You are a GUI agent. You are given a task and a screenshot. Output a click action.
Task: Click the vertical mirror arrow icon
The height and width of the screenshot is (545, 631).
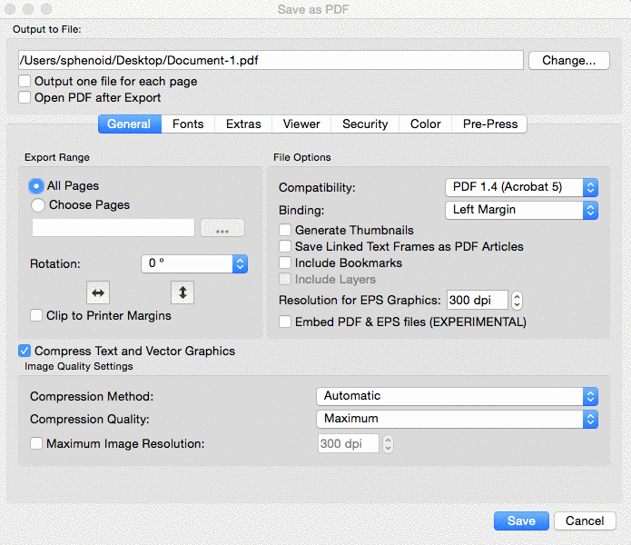click(182, 292)
